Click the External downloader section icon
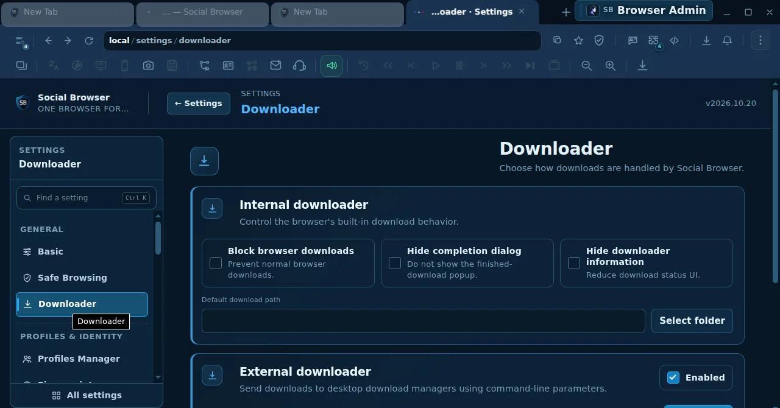 212,375
